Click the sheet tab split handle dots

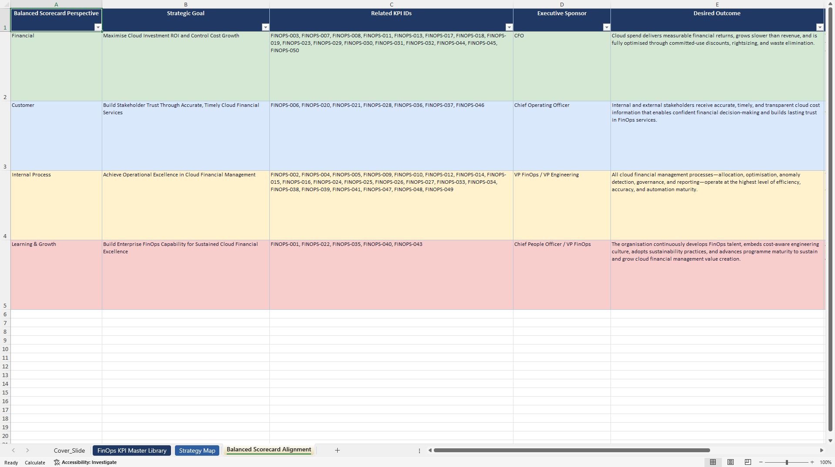(x=419, y=451)
